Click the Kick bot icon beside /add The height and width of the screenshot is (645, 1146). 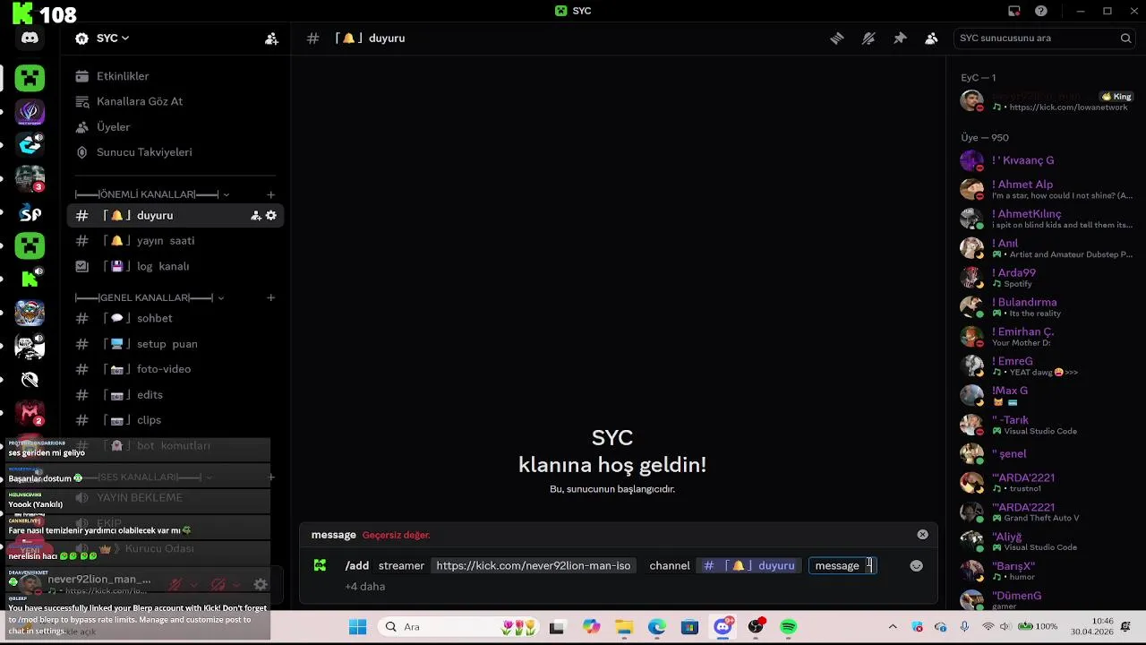coord(320,565)
